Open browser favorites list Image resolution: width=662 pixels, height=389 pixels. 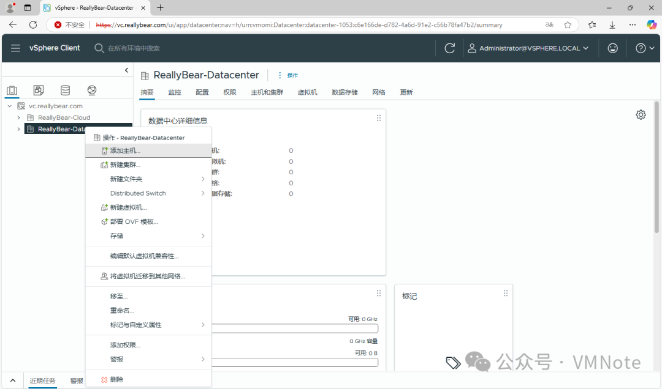[x=592, y=25]
